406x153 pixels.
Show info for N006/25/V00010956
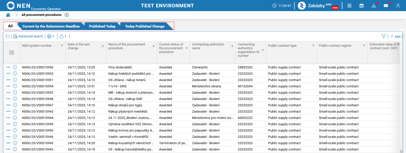click(x=15, y=67)
